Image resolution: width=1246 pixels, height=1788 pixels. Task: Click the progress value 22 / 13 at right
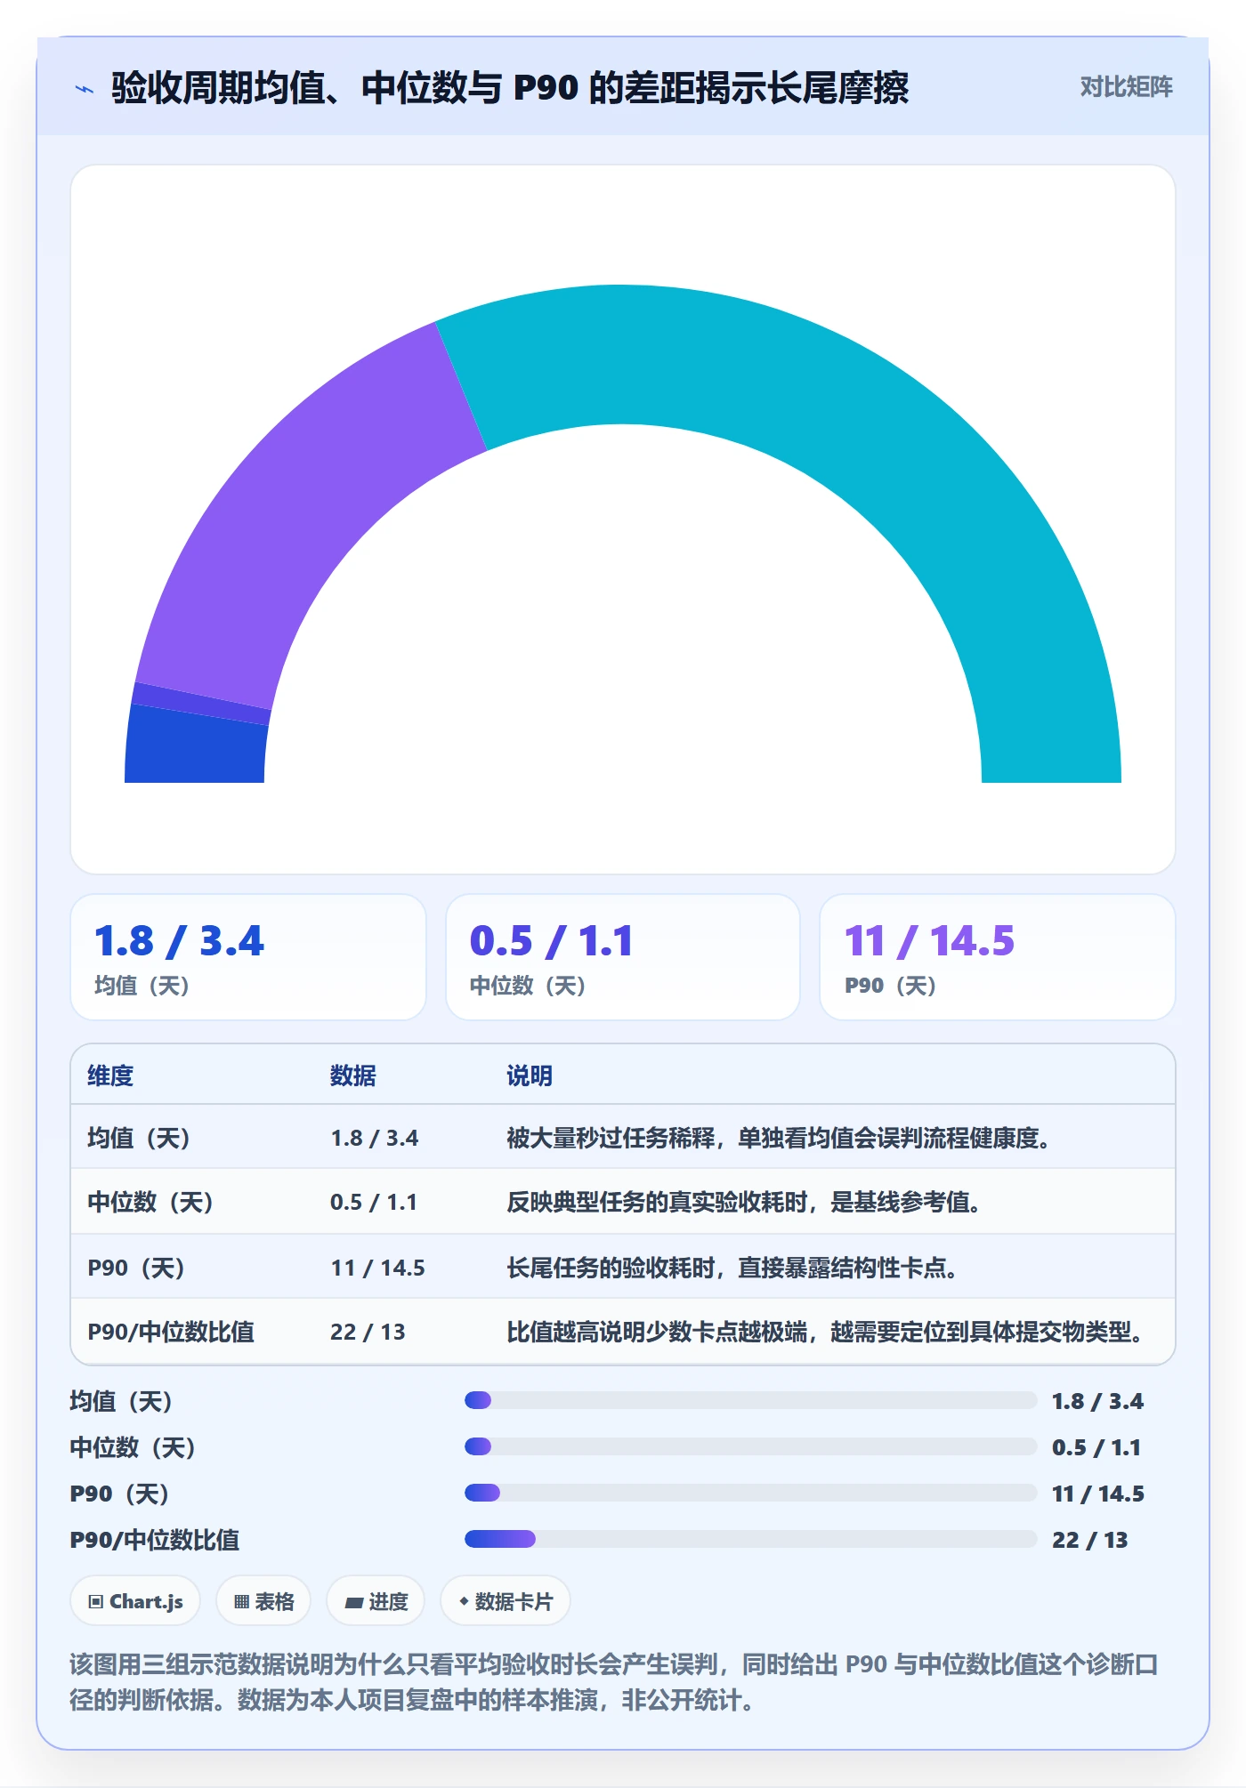pos(1089,1540)
